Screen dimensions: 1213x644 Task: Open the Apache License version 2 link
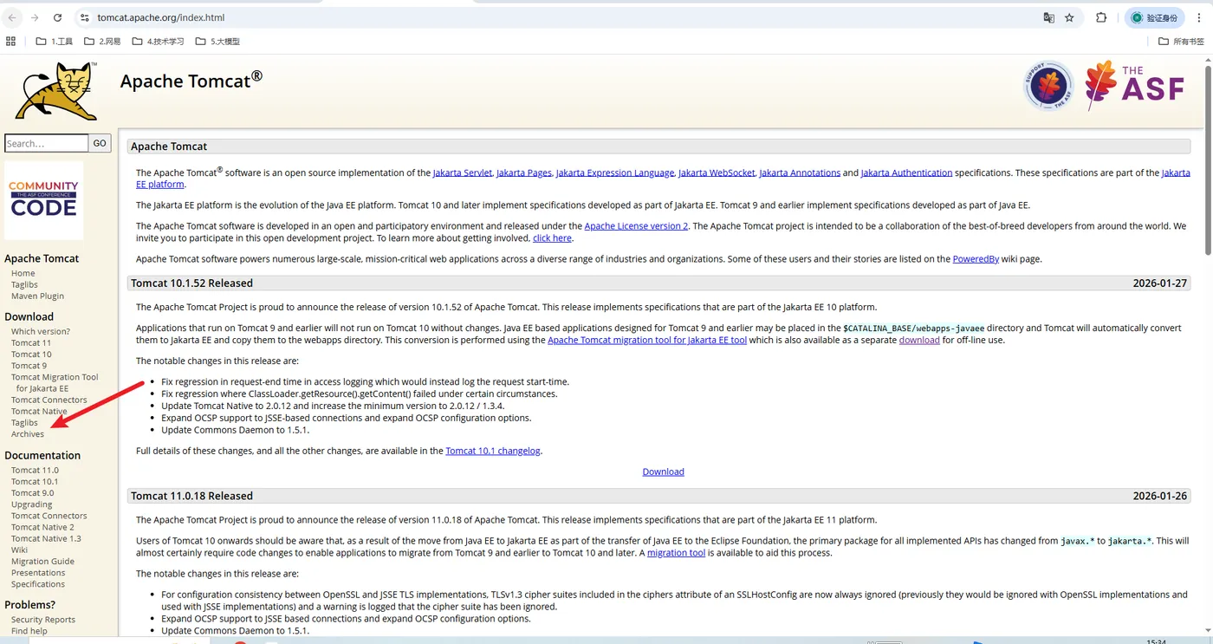coord(636,225)
